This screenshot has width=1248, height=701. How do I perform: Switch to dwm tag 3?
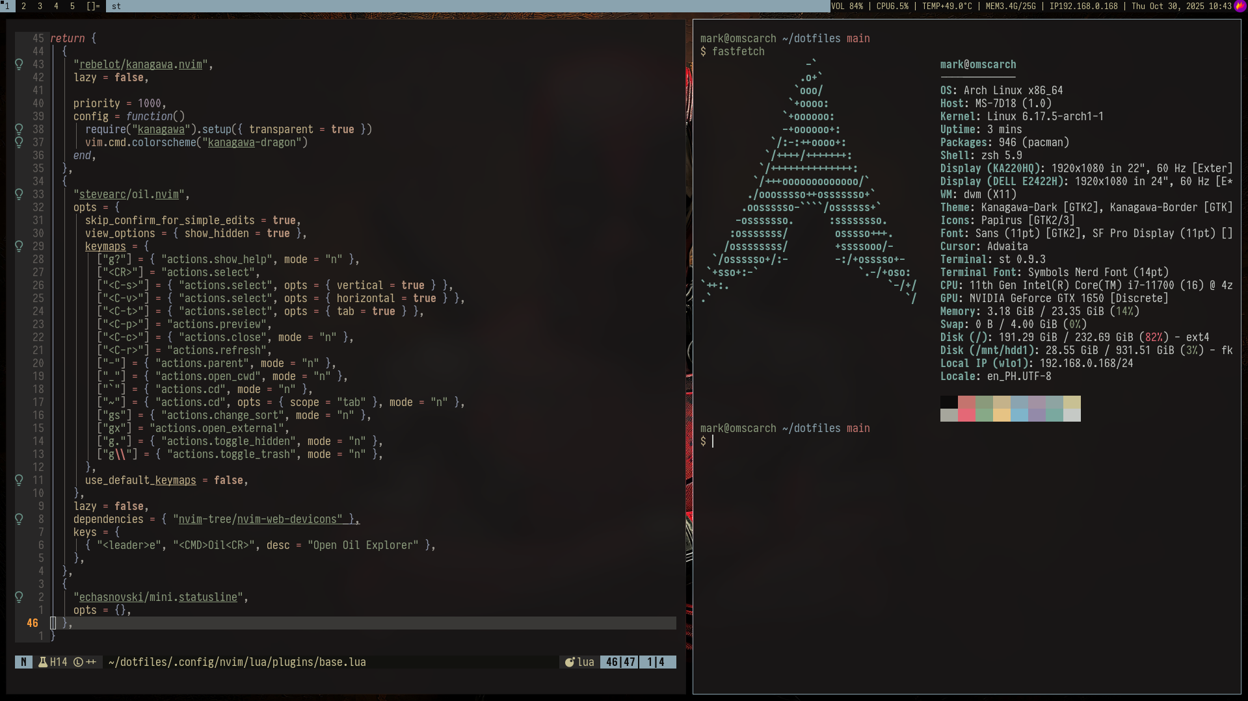(40, 6)
